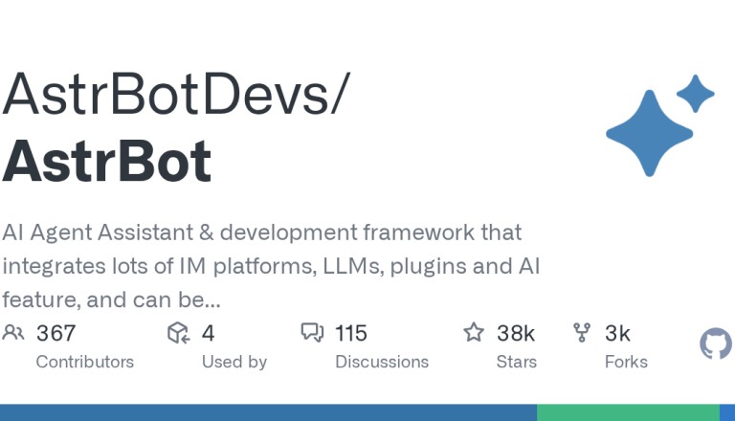The image size is (735, 421).
Task: Click the Stars star icon
Action: [474, 332]
